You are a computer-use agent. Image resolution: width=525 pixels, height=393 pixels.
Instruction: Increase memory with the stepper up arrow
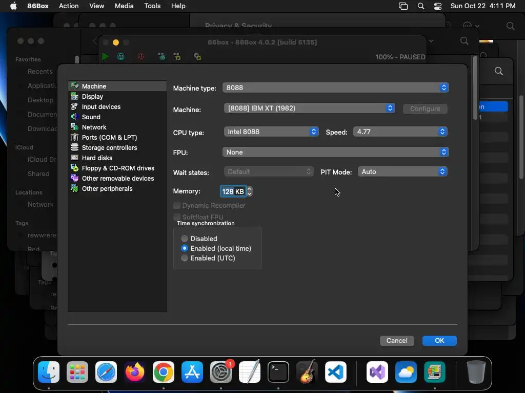click(250, 189)
